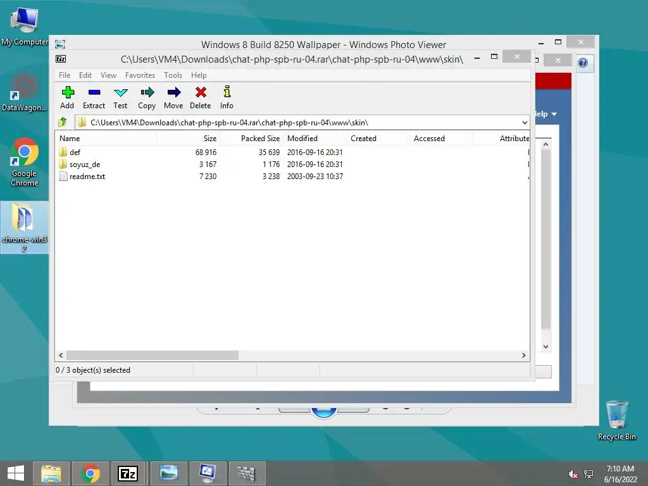Image resolution: width=648 pixels, height=486 pixels.
Task: Sort by the Modified column header
Action: 315,139
